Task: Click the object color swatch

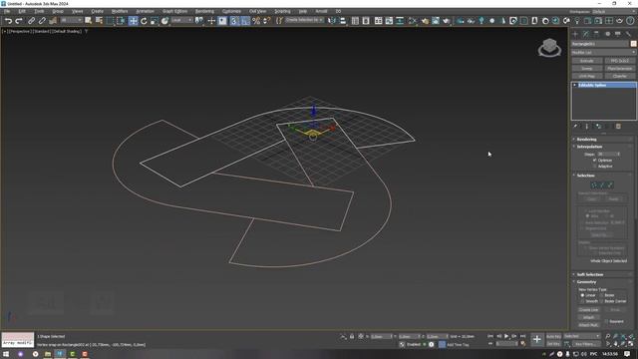Action: (x=633, y=44)
